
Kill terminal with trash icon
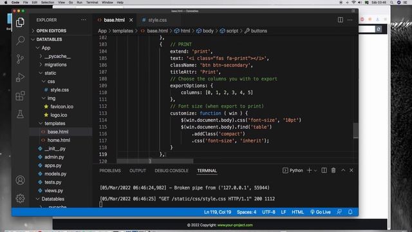pyautogui.click(x=333, y=170)
